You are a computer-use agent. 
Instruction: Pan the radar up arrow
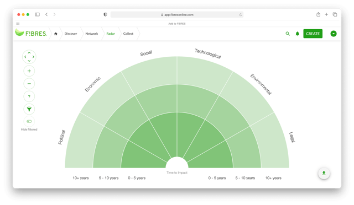click(29, 53)
